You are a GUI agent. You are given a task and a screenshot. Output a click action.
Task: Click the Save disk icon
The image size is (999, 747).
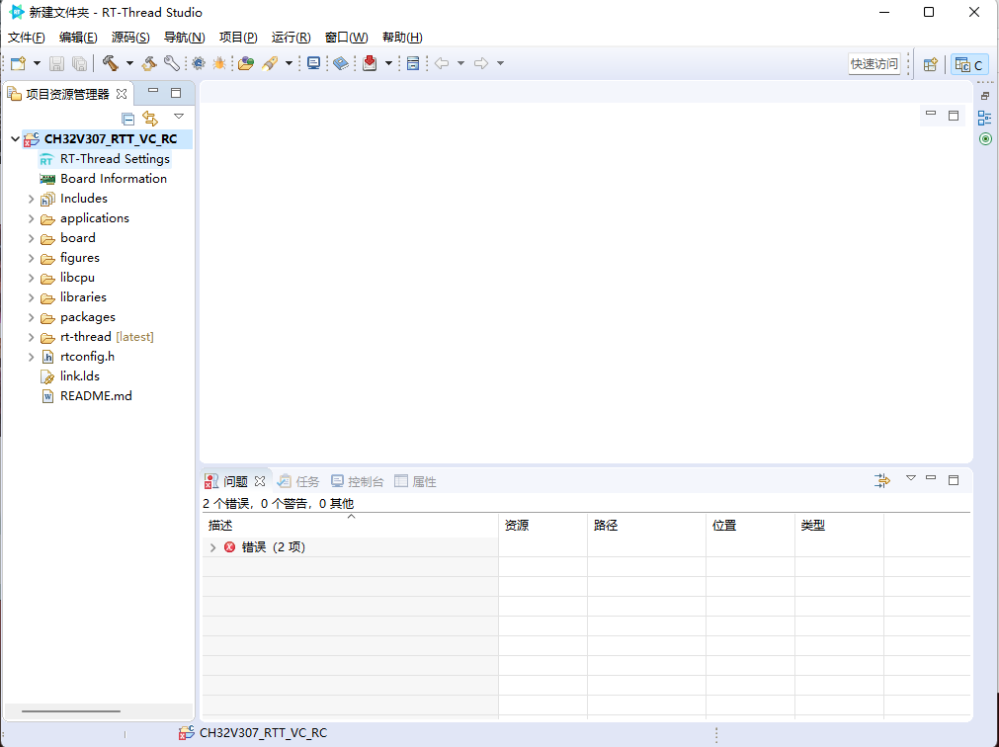(56, 63)
